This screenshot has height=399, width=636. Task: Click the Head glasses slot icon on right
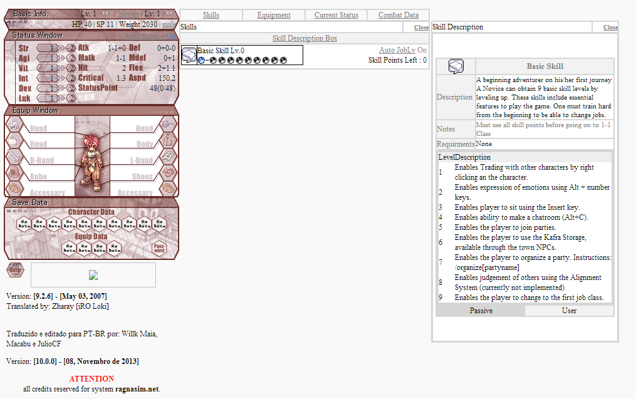tap(168, 124)
